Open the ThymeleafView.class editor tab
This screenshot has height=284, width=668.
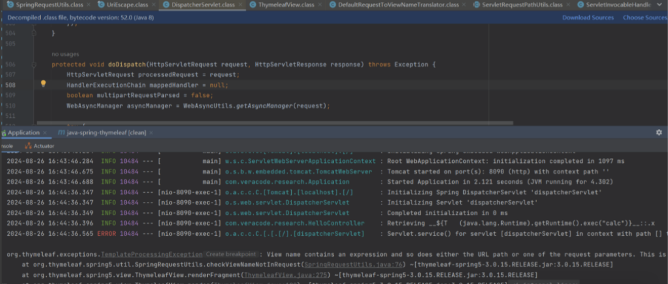(x=286, y=5)
